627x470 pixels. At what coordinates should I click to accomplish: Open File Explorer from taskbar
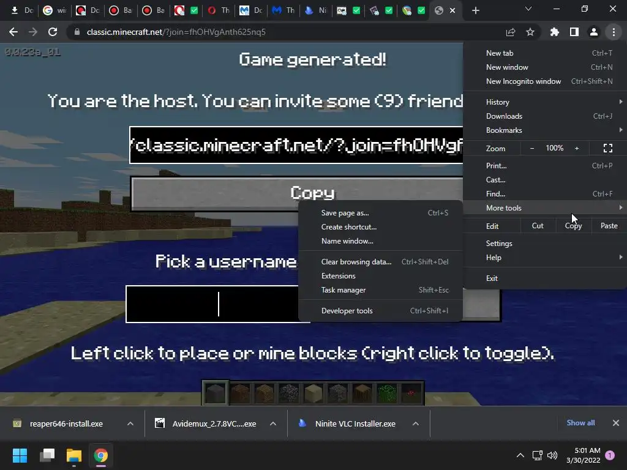click(x=74, y=455)
